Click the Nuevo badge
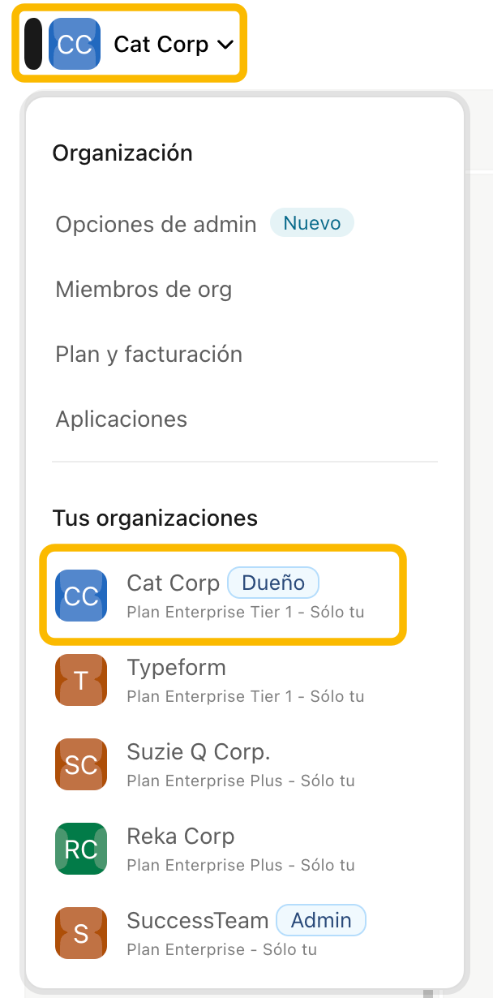493x998 pixels. (x=312, y=223)
